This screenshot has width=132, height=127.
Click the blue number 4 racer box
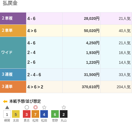[44, 114]
